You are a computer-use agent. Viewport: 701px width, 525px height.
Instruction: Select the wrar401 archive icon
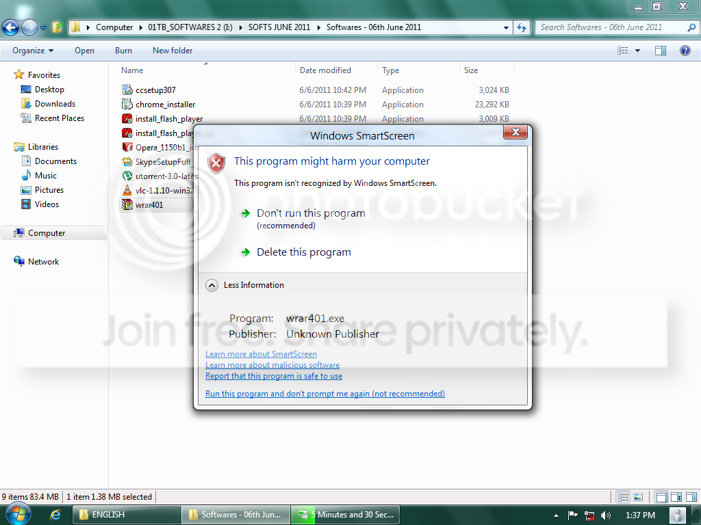click(x=127, y=204)
